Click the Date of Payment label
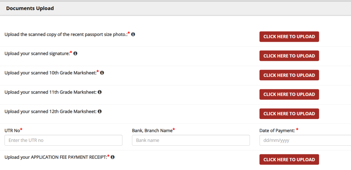 point(277,130)
